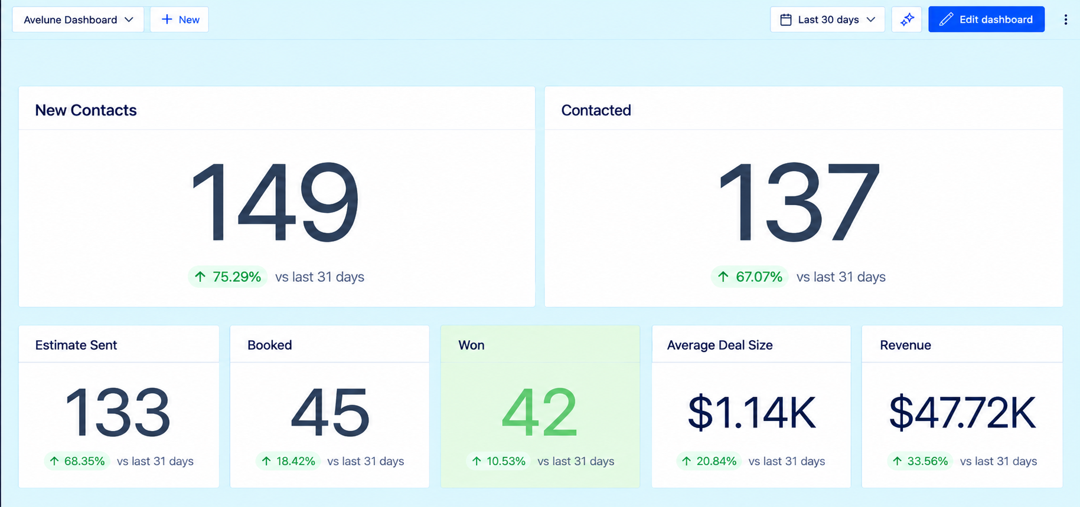The image size is (1080, 507).
Task: Click the 75.29% badge on New Contacts
Action: [228, 276]
